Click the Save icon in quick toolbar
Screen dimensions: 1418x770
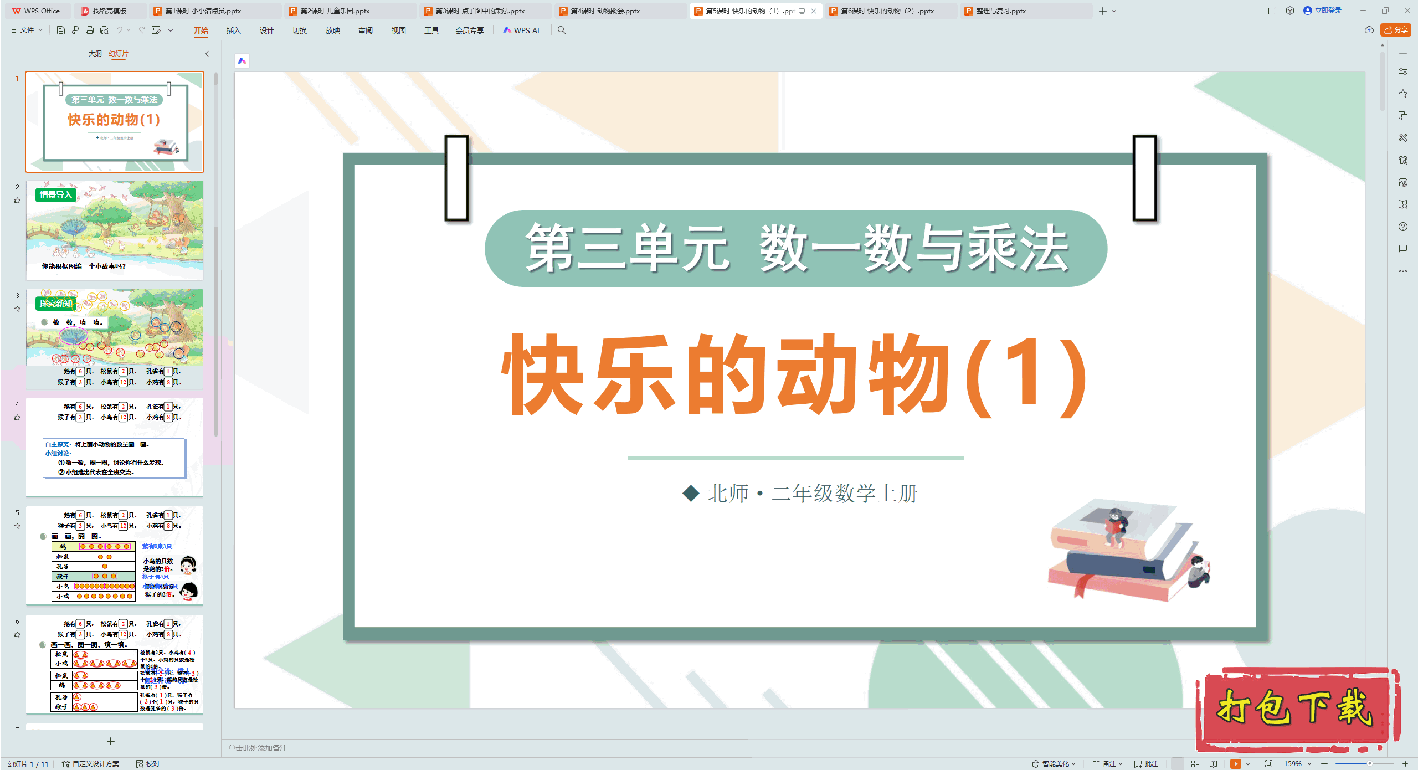[x=61, y=30]
